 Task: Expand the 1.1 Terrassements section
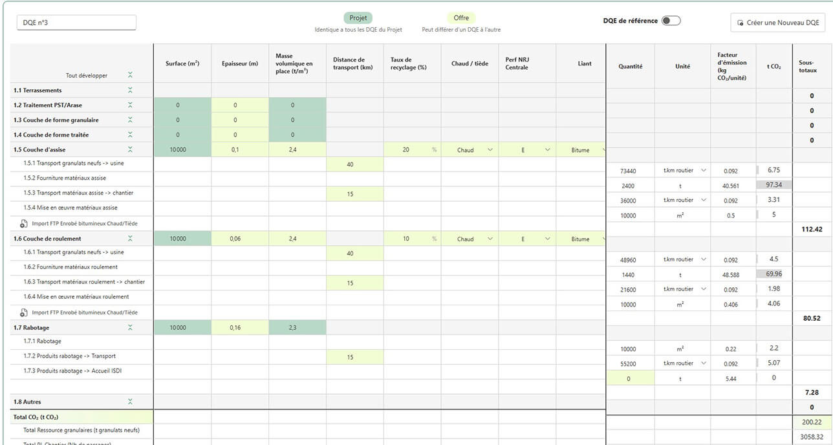point(130,91)
